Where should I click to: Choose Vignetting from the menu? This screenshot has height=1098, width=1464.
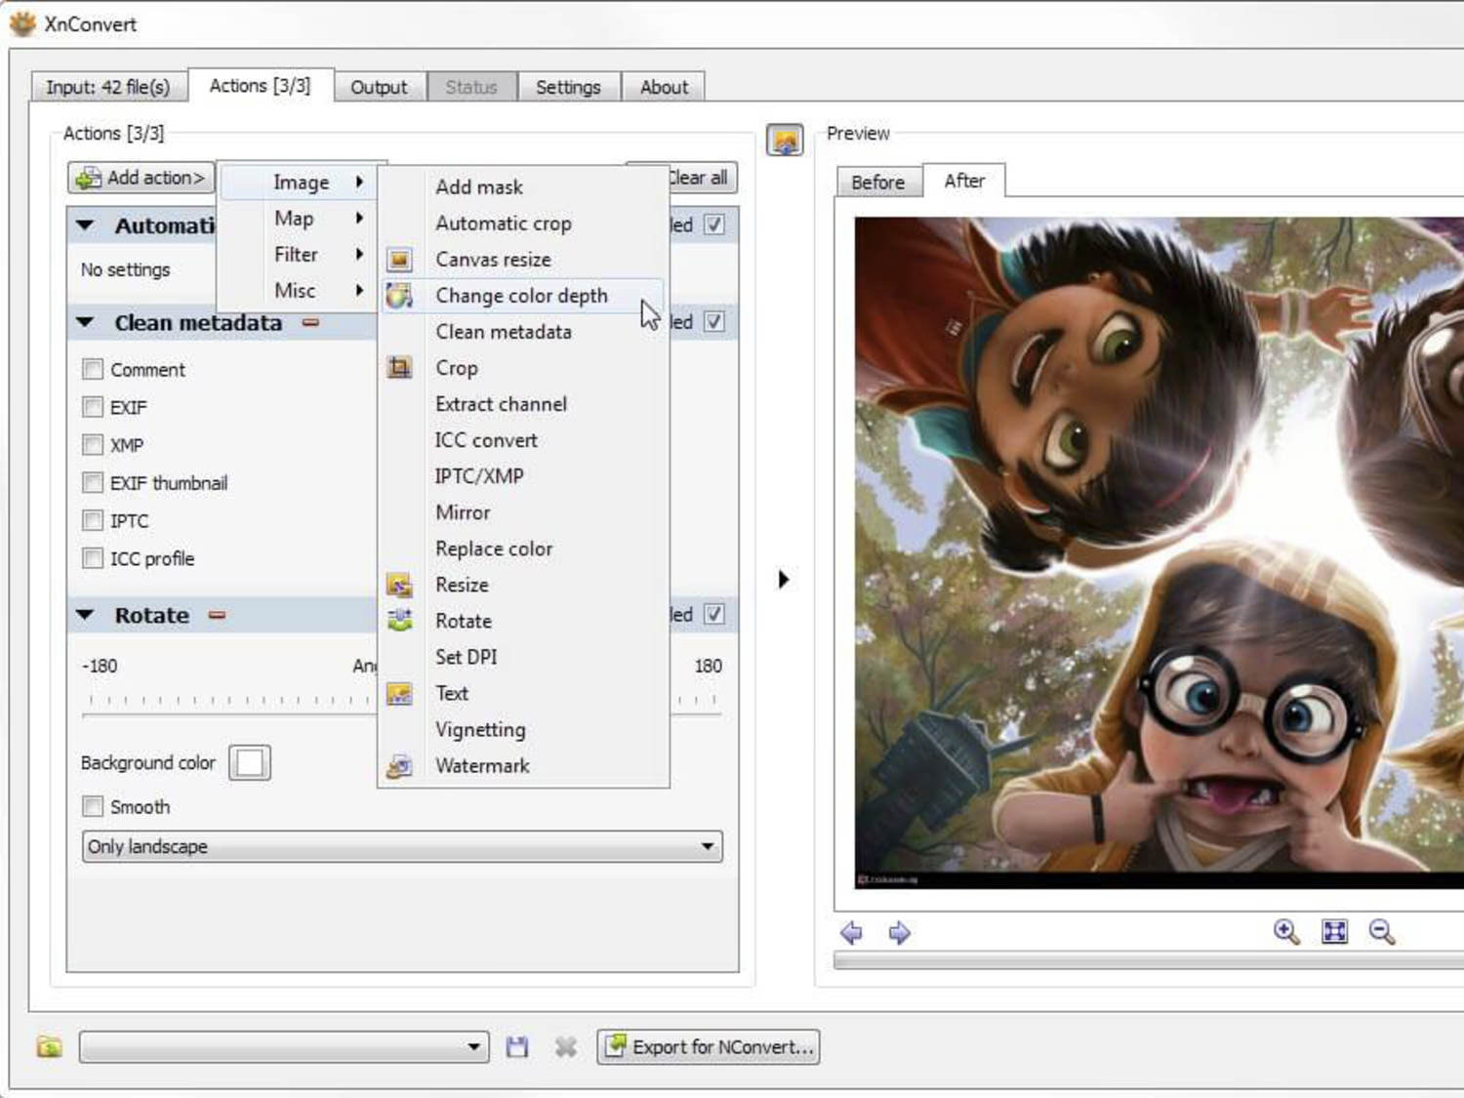click(x=523, y=729)
